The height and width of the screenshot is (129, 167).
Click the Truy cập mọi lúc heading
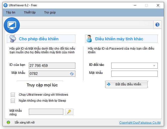pyautogui.click(x=42, y=85)
